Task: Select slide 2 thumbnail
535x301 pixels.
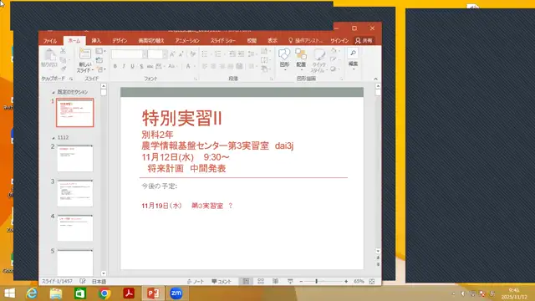Action: (75, 158)
